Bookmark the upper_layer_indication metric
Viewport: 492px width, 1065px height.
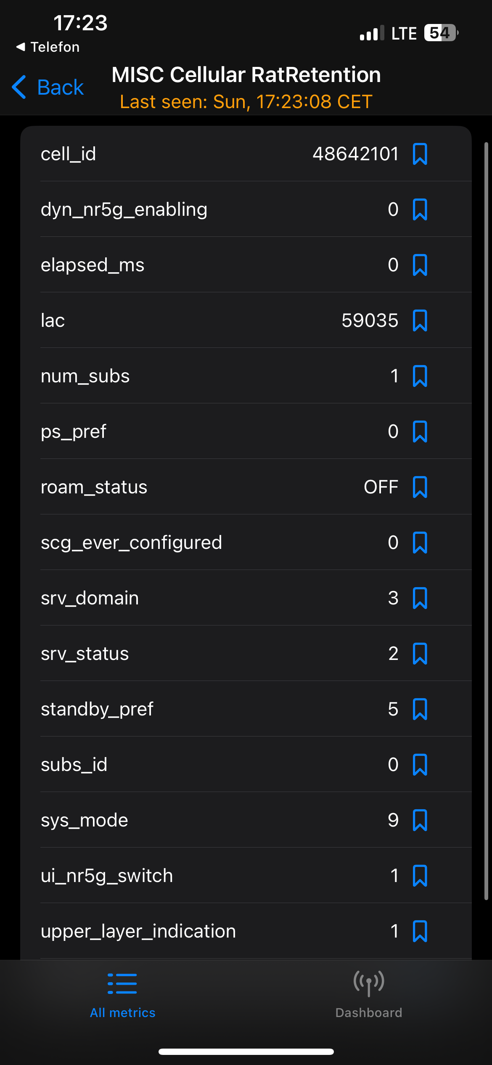pos(420,931)
